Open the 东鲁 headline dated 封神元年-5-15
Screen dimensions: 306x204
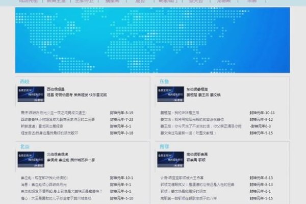tap(188, 133)
